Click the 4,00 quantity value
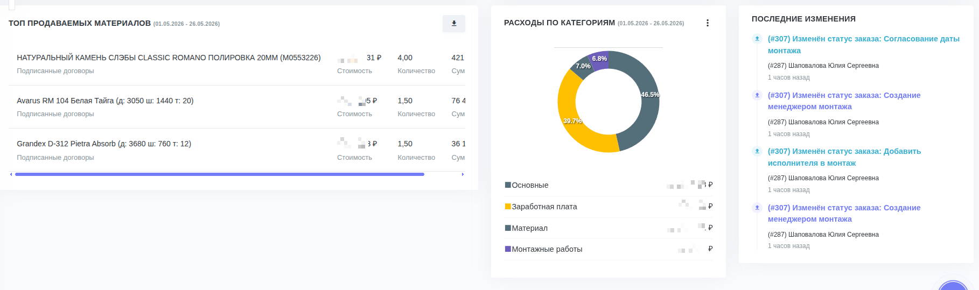Image resolution: width=979 pixels, height=290 pixels. tap(405, 58)
